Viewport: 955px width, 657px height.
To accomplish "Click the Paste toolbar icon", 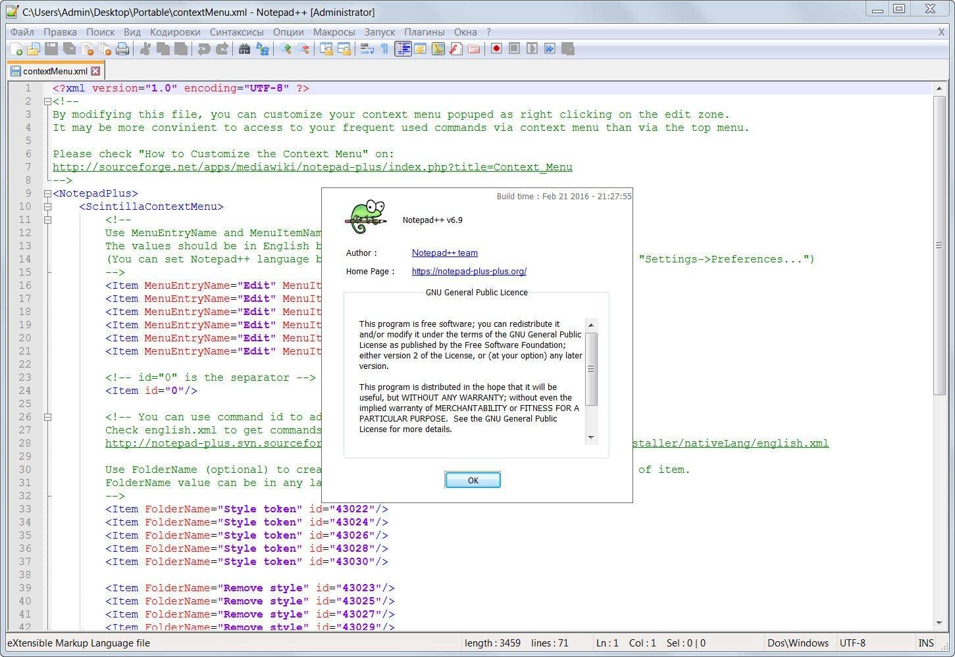I will click(181, 49).
